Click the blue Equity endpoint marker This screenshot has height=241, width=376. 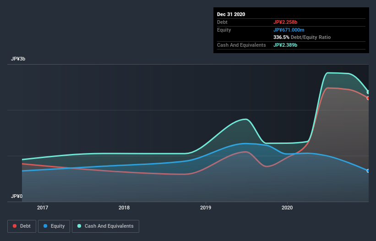tap(368, 171)
